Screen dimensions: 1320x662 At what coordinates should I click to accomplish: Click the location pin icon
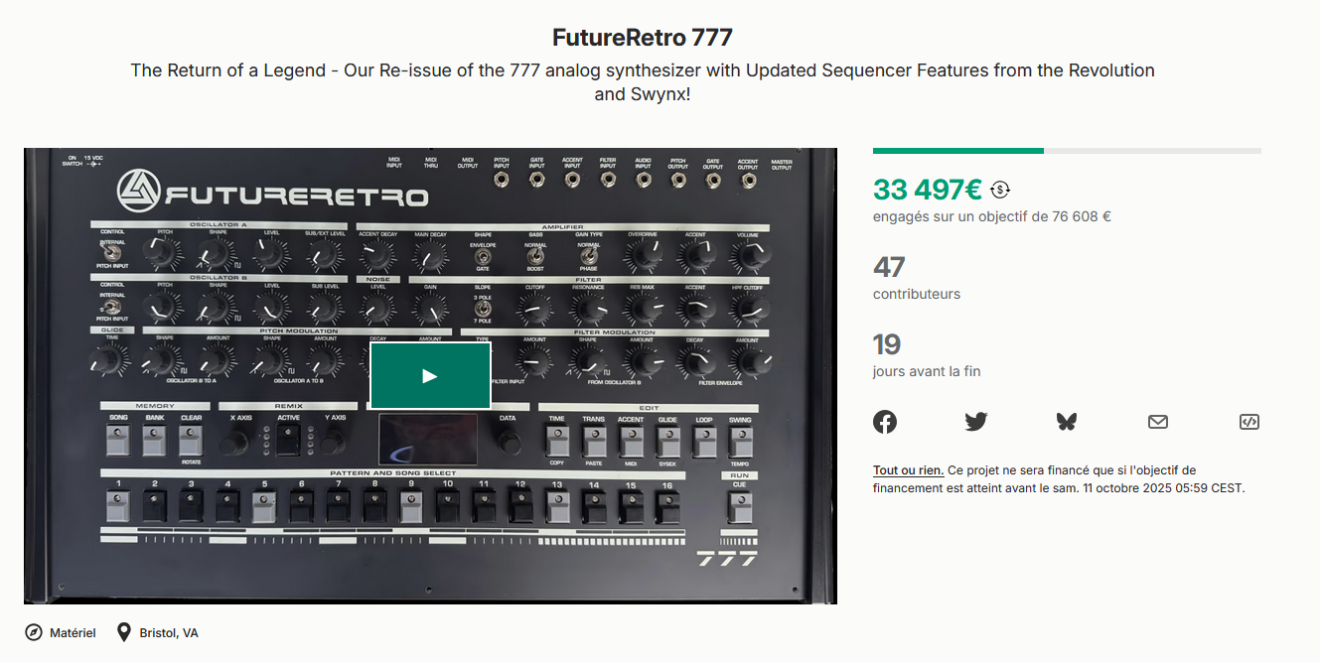124,632
